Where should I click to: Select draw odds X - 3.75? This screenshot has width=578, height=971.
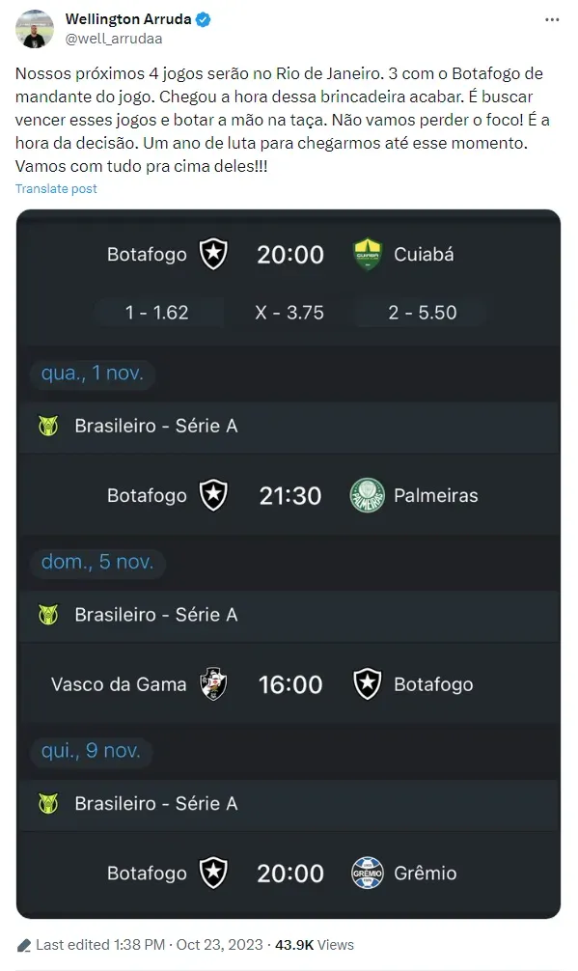pos(289,313)
